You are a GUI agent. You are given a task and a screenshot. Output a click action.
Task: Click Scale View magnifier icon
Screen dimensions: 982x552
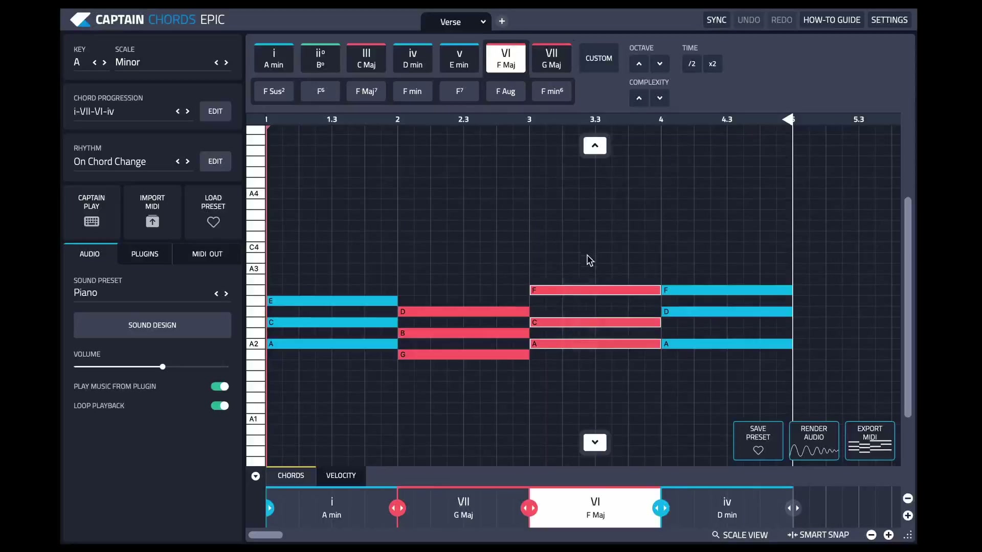[716, 535]
